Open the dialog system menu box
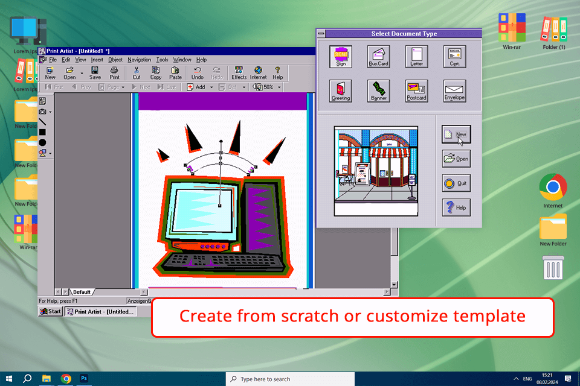580x386 pixels. pyautogui.click(x=321, y=34)
